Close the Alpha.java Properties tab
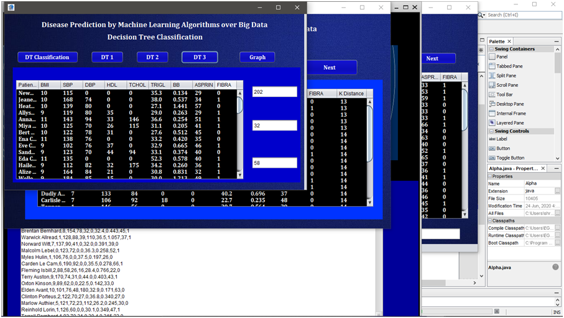The image size is (564, 318). (543, 168)
